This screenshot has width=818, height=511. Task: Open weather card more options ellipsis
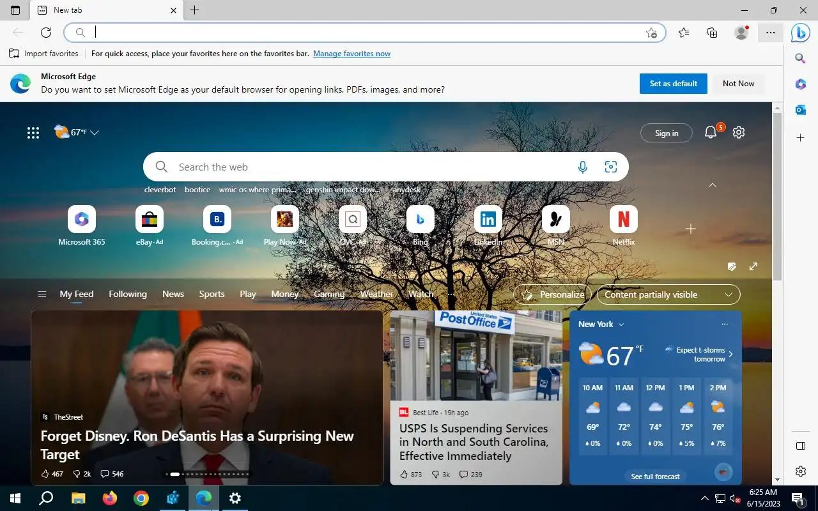pos(725,324)
